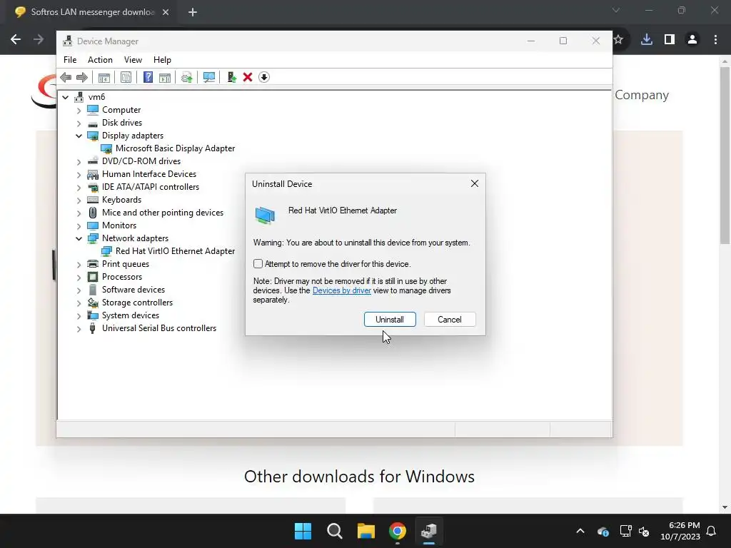Click the Company link on the webpage
Image resolution: width=731 pixels, height=548 pixels.
pyautogui.click(x=642, y=95)
